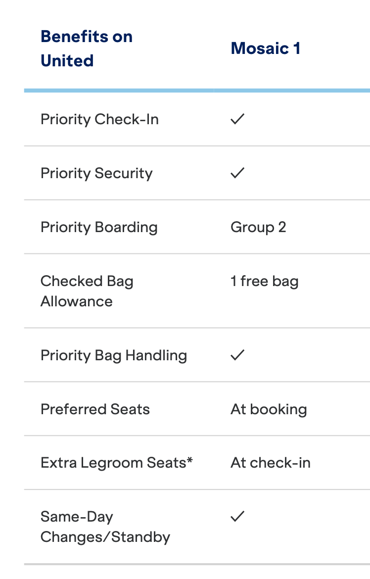Viewport: 370px width, 579px height.
Task: Click the blue divider under the header
Action: point(197,91)
